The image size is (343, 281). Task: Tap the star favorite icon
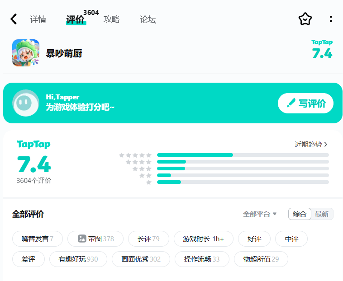(305, 19)
